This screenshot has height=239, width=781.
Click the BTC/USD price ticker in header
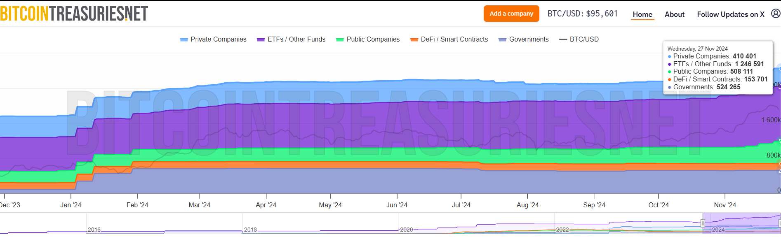pyautogui.click(x=582, y=14)
